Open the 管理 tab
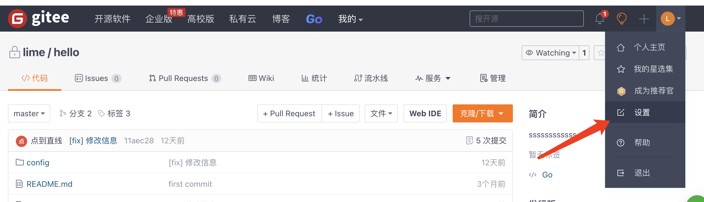The image size is (704, 202). click(x=493, y=78)
